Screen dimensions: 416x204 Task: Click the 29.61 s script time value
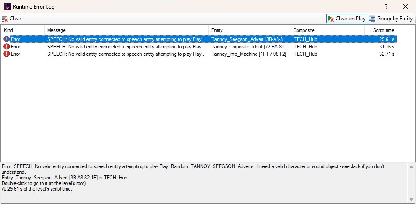[x=387, y=39]
